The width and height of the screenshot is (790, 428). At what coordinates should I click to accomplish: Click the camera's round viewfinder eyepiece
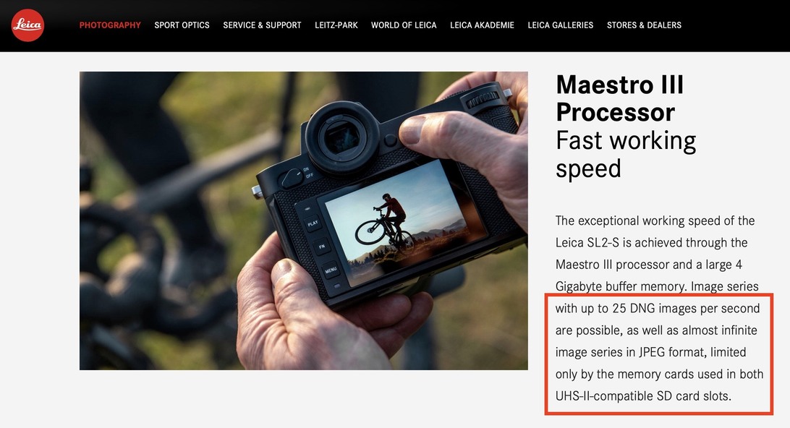pos(342,137)
